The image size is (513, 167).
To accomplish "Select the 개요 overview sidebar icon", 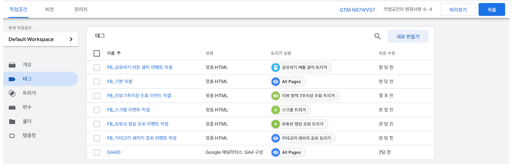I will point(12,65).
